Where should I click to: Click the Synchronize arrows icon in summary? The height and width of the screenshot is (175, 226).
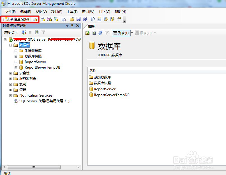click(x=100, y=33)
